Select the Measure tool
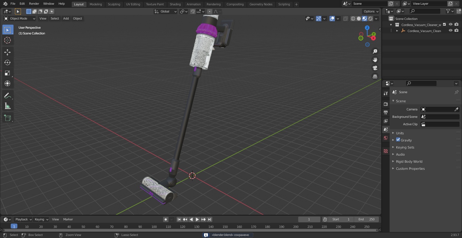This screenshot has height=238, width=462. click(7, 106)
